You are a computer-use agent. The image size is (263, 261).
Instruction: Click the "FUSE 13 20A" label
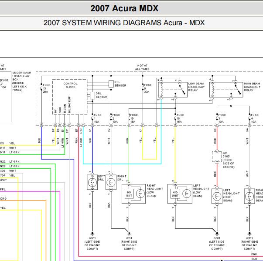(47, 88)
